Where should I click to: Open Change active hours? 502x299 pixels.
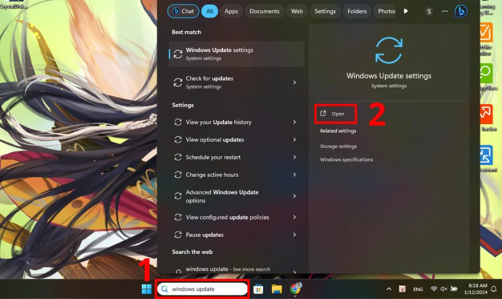click(x=236, y=175)
